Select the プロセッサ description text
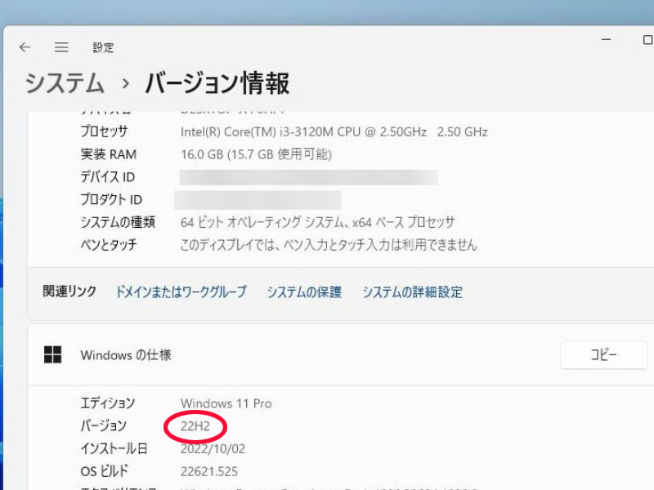Screen dimensions: 654x490 [334, 131]
